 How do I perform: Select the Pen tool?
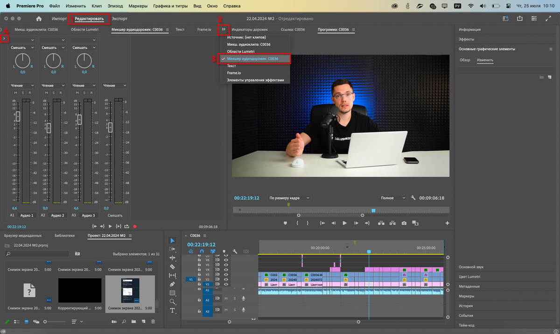(172, 284)
